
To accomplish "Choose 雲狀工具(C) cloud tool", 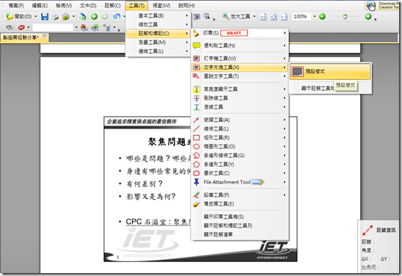I will (240, 173).
